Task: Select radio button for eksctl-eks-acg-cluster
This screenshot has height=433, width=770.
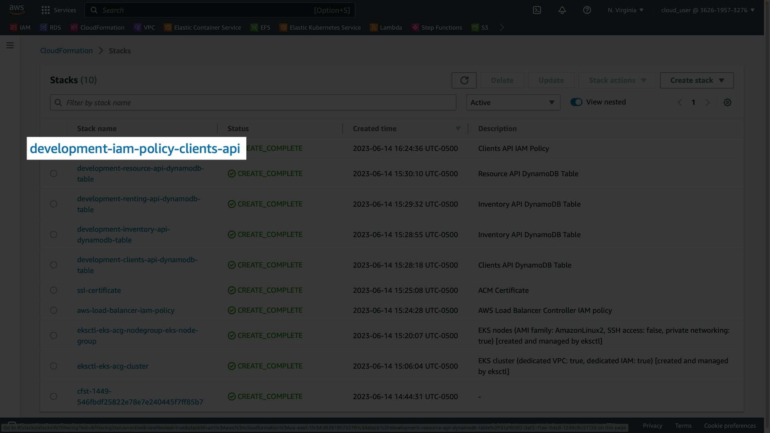Action: pyautogui.click(x=54, y=366)
